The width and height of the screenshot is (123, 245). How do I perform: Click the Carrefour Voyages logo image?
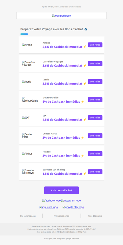[29, 63]
